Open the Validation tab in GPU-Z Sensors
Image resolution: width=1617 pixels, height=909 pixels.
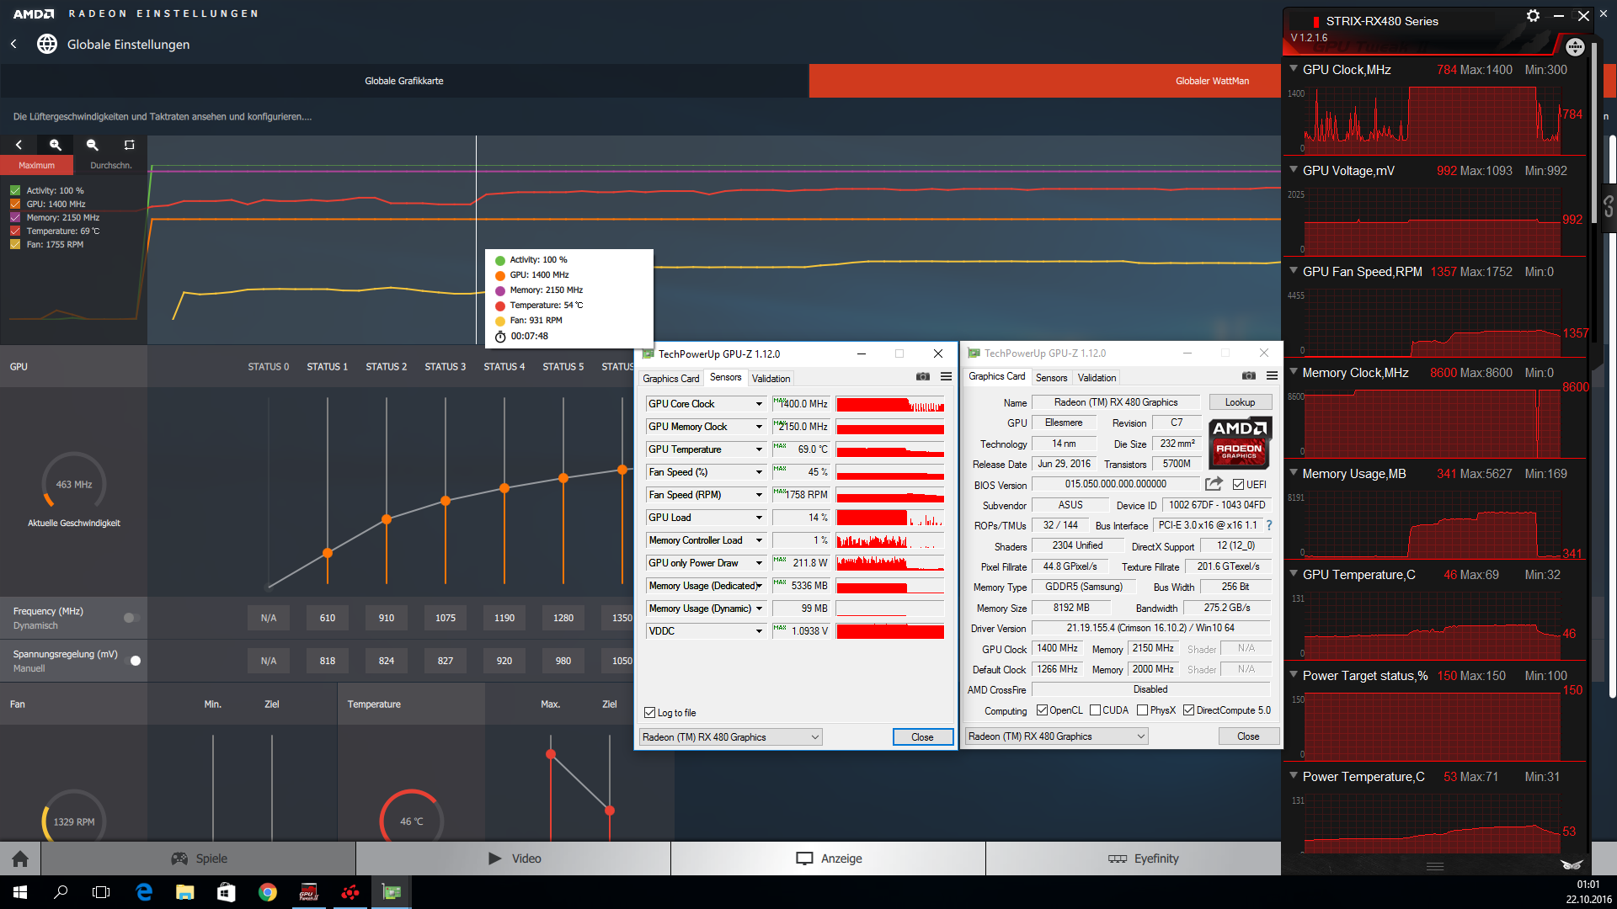tap(771, 379)
